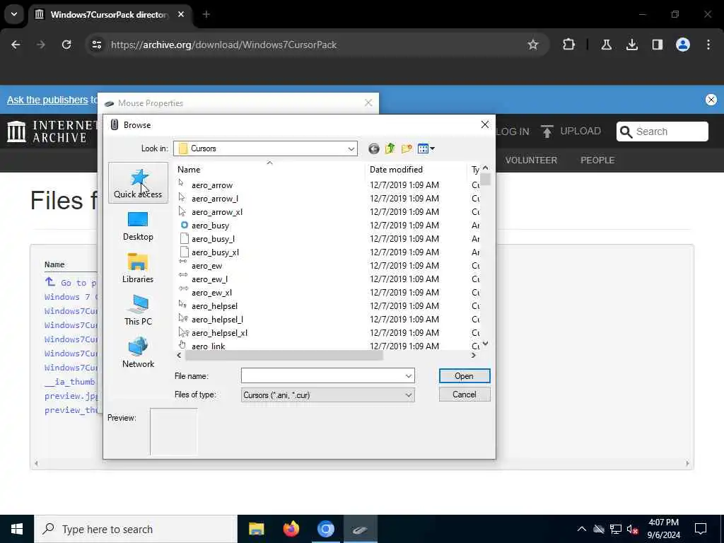The image size is (724, 543).
Task: Open Chrome three-dot menu
Action: (708, 45)
